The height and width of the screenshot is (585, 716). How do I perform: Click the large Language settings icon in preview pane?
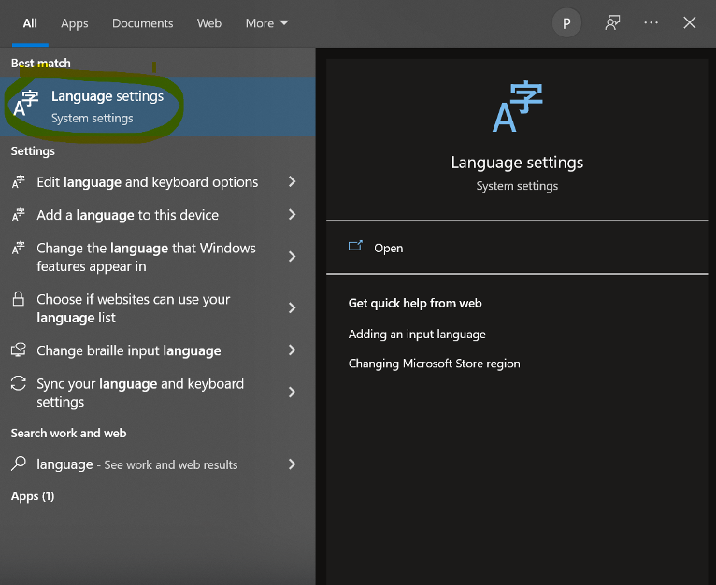[x=517, y=107]
